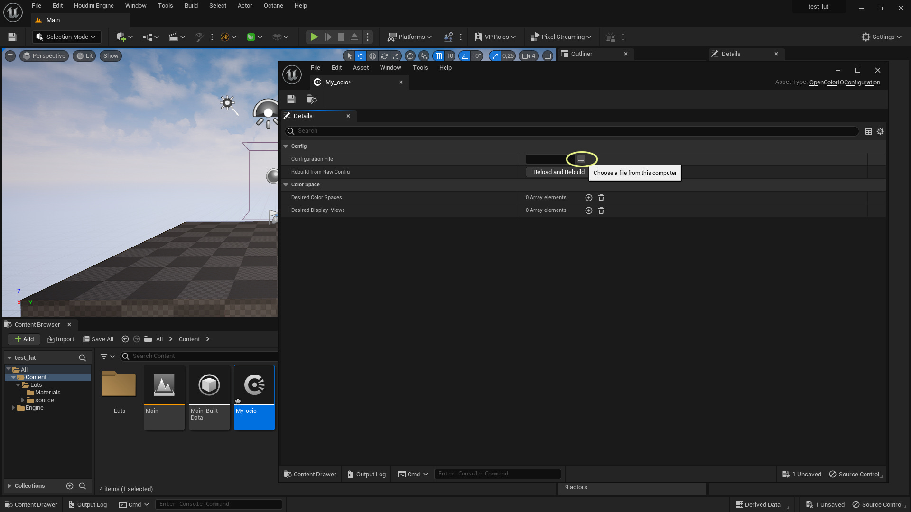911x512 pixels.
Task: Activate the rotate objects tool
Action: pyautogui.click(x=384, y=56)
